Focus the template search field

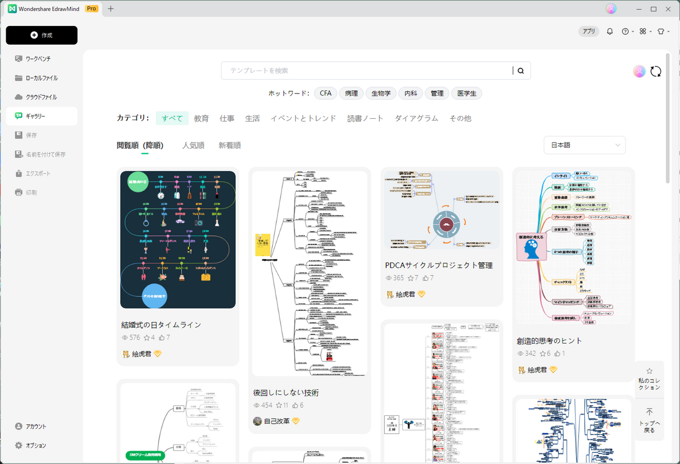pos(368,71)
